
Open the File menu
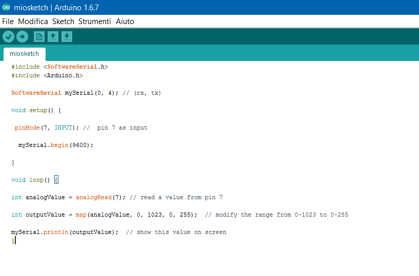click(x=8, y=22)
